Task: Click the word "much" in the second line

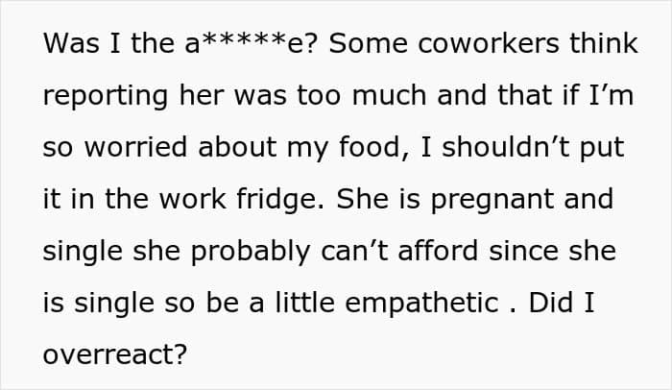Action: click(x=389, y=95)
